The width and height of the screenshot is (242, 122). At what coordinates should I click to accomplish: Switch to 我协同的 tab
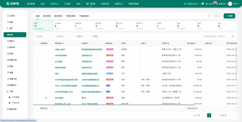tap(58, 16)
